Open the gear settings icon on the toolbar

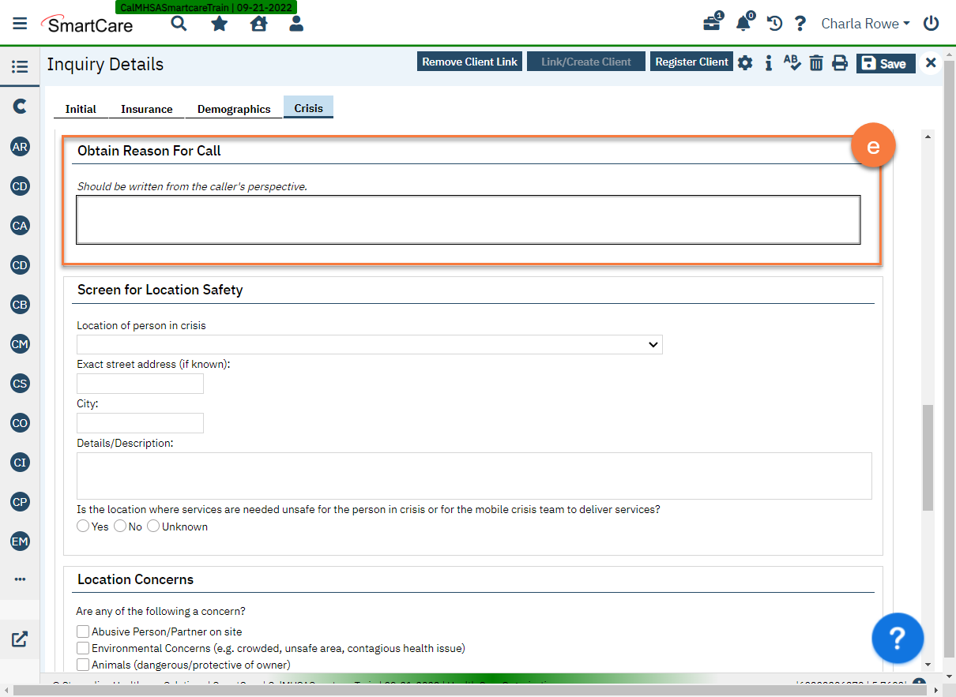coord(745,62)
